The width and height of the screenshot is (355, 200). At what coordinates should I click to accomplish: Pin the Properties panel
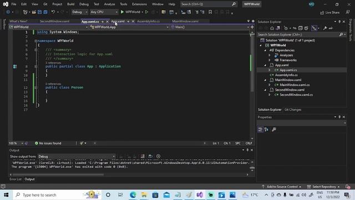pos(339,117)
